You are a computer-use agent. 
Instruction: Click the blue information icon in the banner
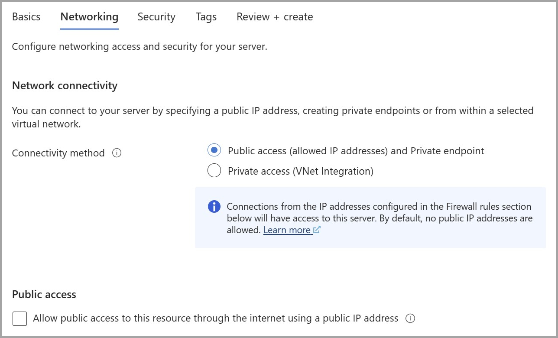(x=214, y=207)
